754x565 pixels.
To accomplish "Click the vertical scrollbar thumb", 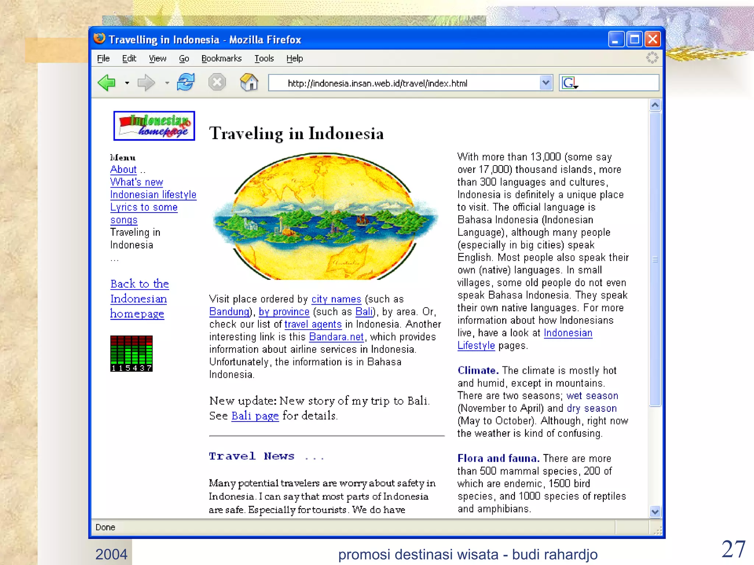I will (x=655, y=259).
